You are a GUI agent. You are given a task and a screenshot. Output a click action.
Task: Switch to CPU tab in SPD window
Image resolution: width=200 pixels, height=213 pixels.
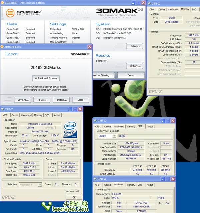[x=97, y=126]
